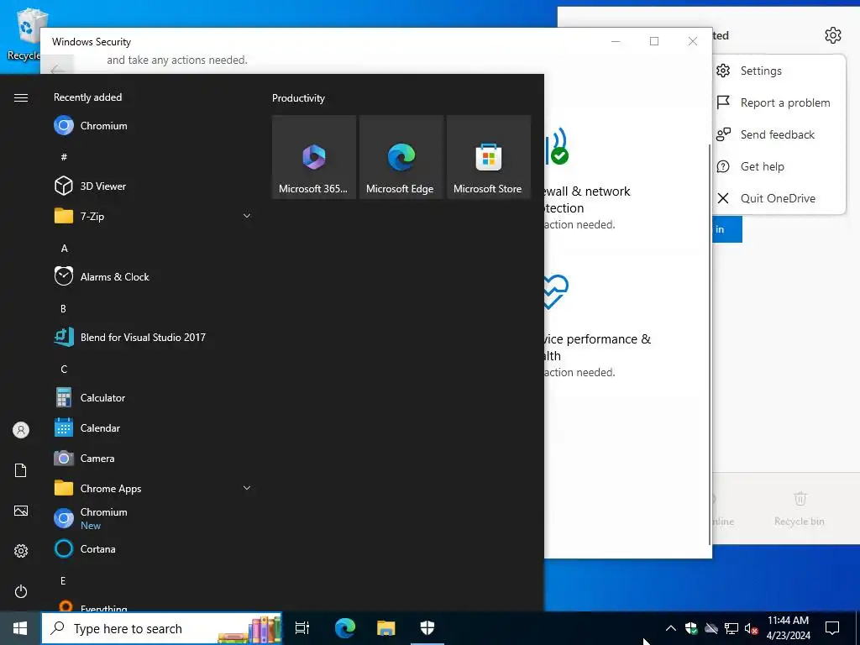
Task: Open Calculator from the app list
Action: [x=154, y=397]
